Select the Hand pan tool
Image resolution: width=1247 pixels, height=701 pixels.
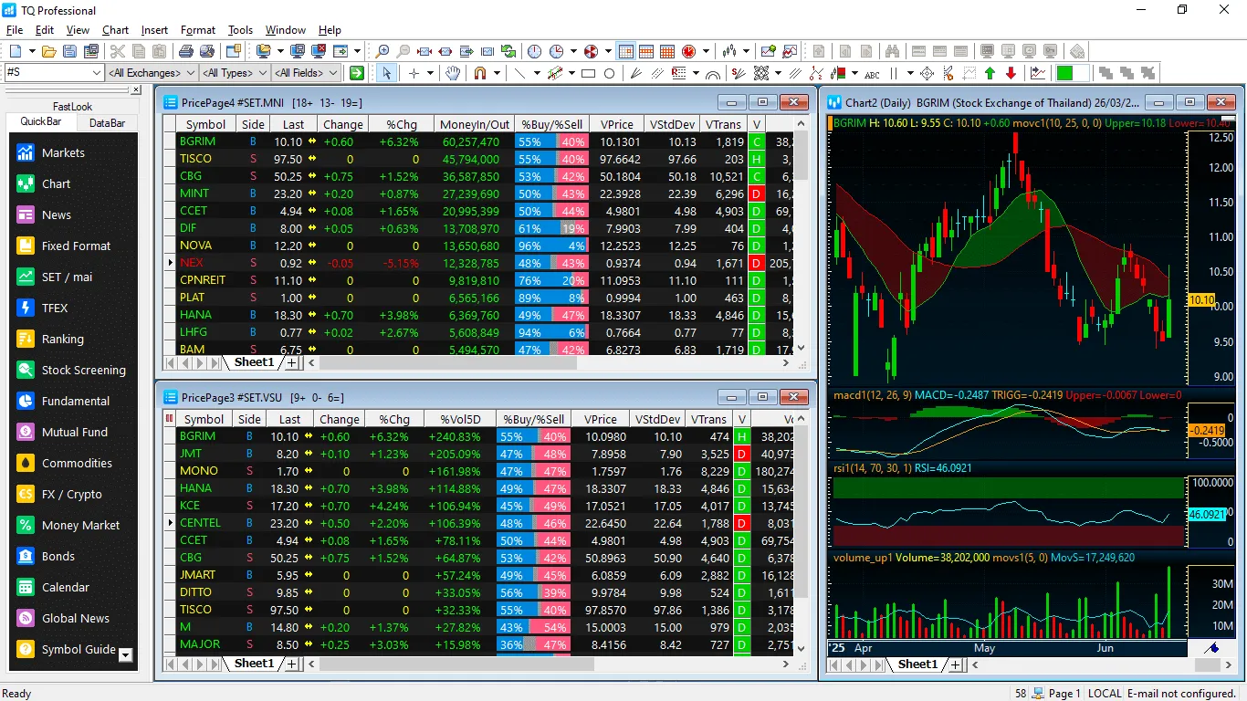[x=452, y=73]
